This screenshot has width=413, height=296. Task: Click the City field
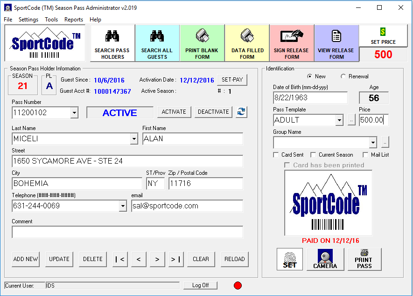point(77,183)
